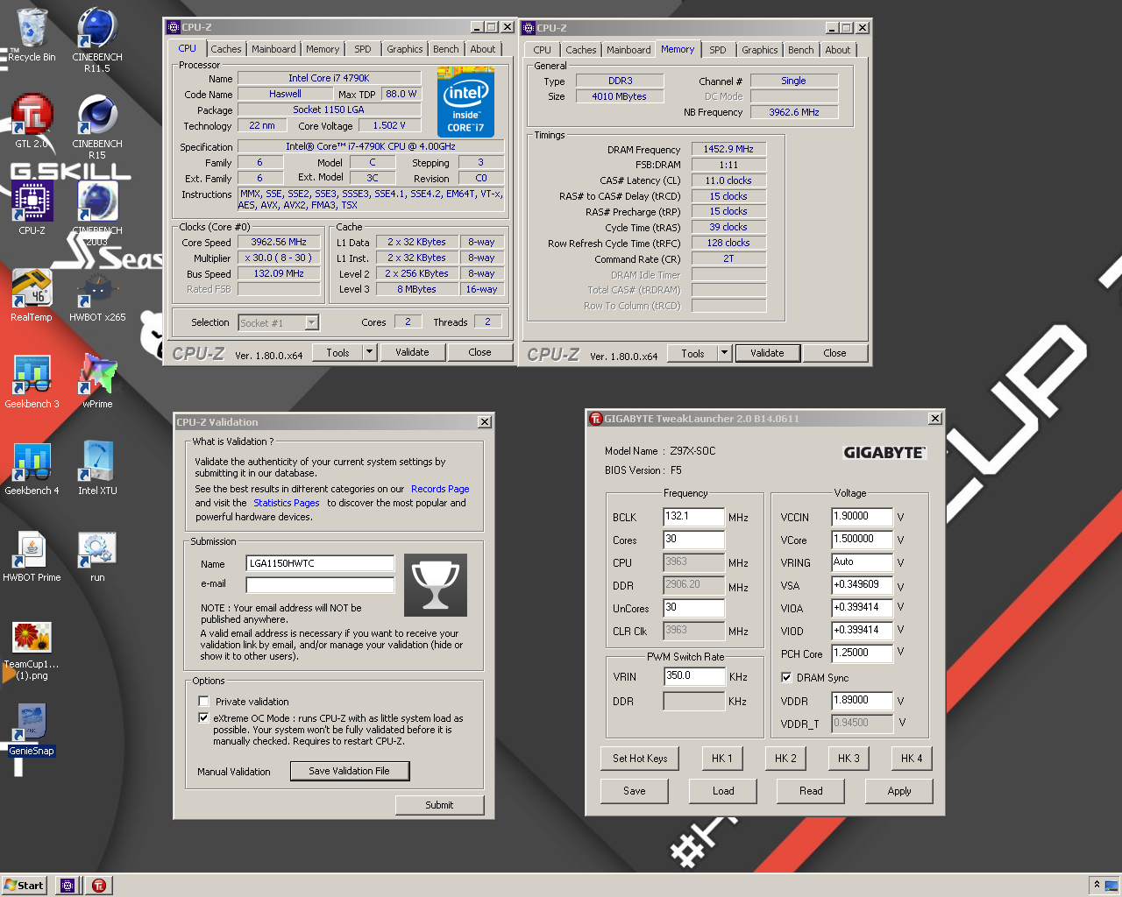
Task: Click Save Validation File button
Action: tap(349, 771)
